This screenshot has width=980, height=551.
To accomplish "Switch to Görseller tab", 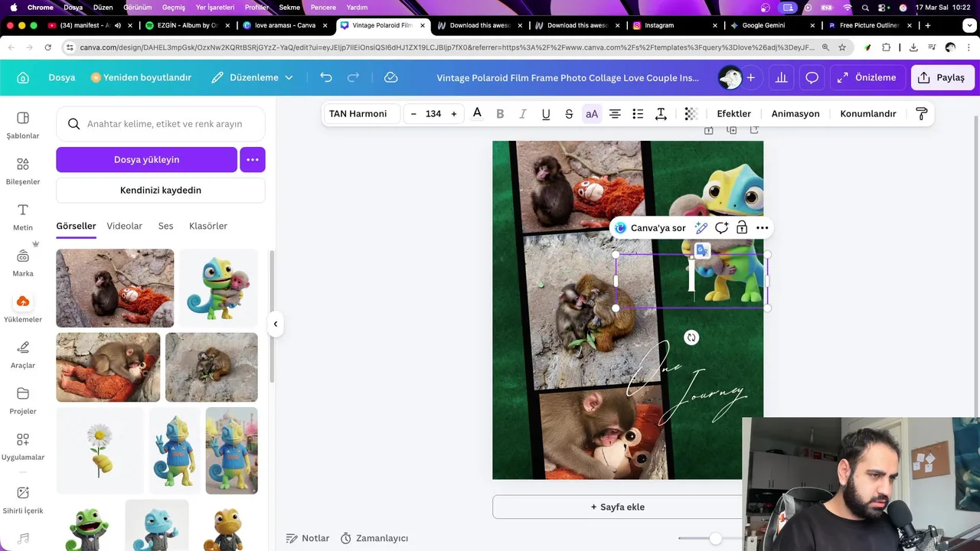I will (x=76, y=226).
